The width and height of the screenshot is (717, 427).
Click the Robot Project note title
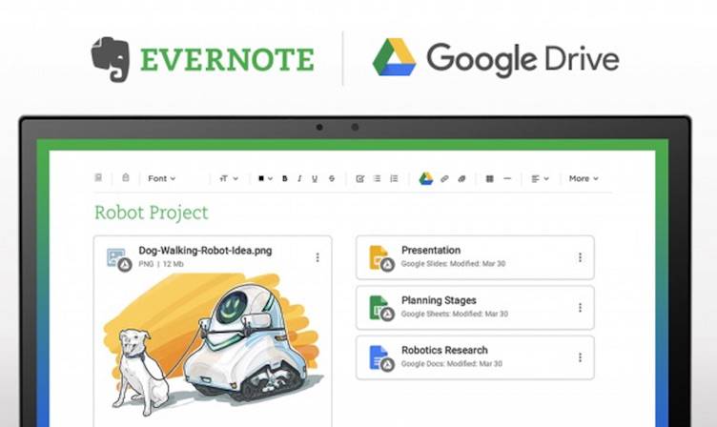click(x=152, y=213)
